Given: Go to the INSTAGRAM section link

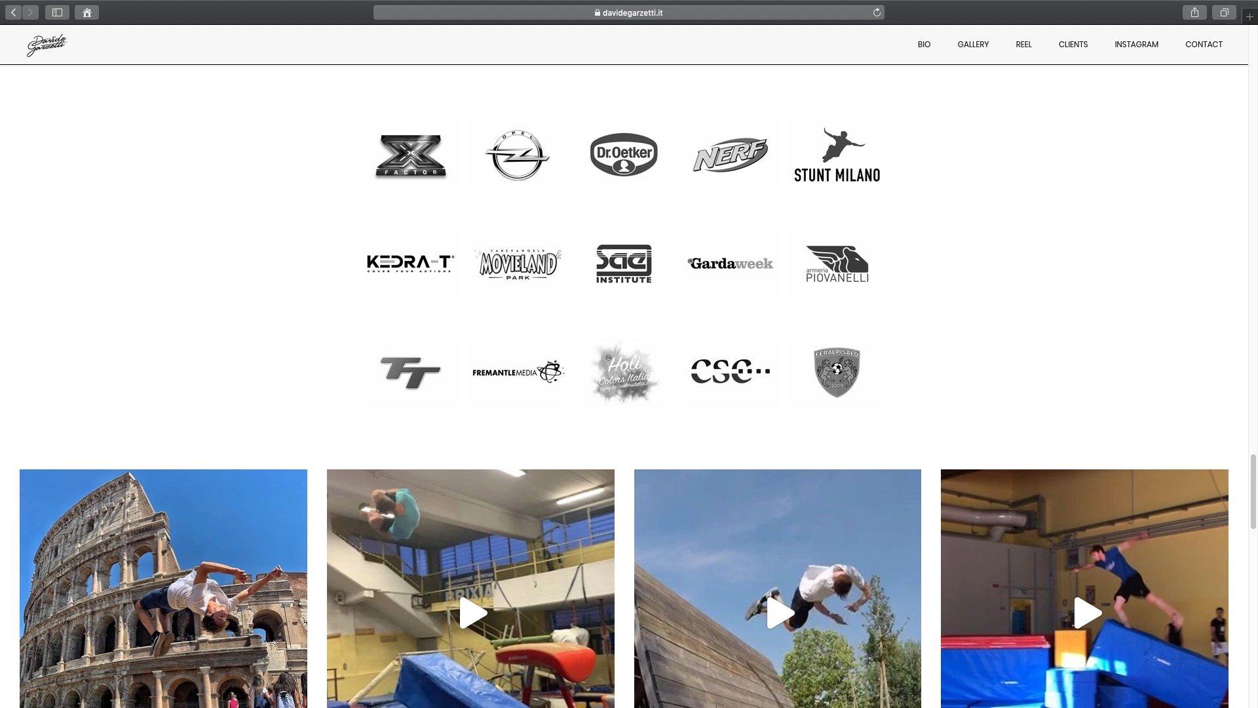Looking at the screenshot, I should click(1136, 45).
